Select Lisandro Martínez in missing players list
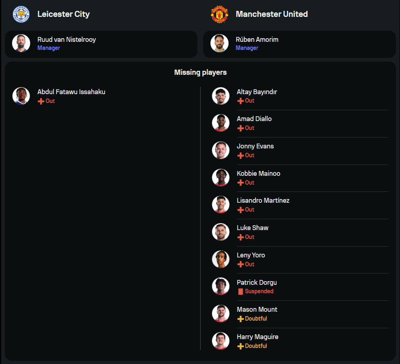 [263, 201]
